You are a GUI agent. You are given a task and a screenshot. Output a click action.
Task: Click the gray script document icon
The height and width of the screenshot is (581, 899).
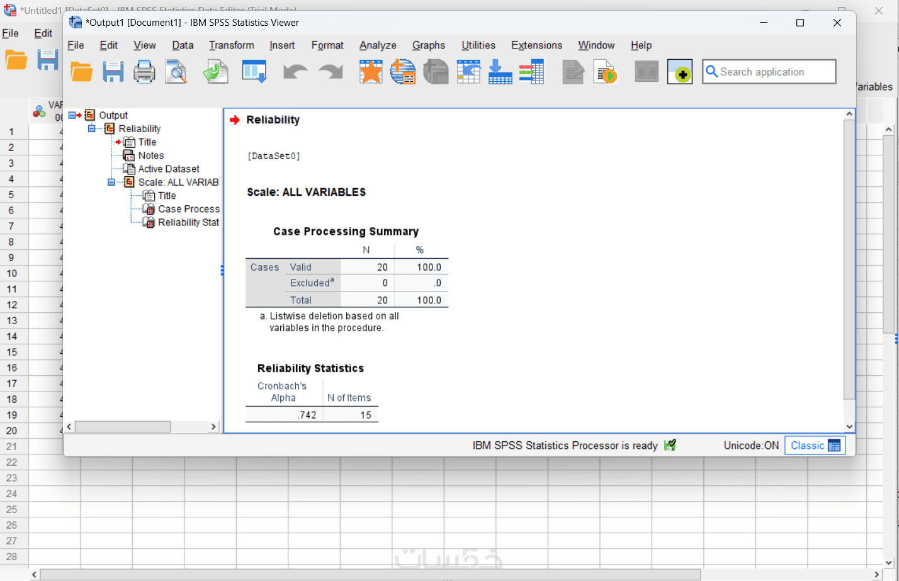(573, 72)
